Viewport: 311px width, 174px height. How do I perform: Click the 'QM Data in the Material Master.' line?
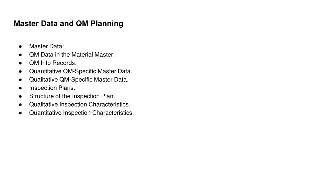(x=72, y=55)
